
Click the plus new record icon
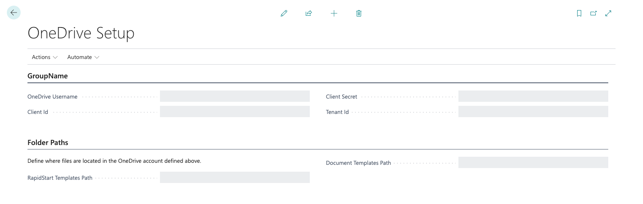point(334,13)
